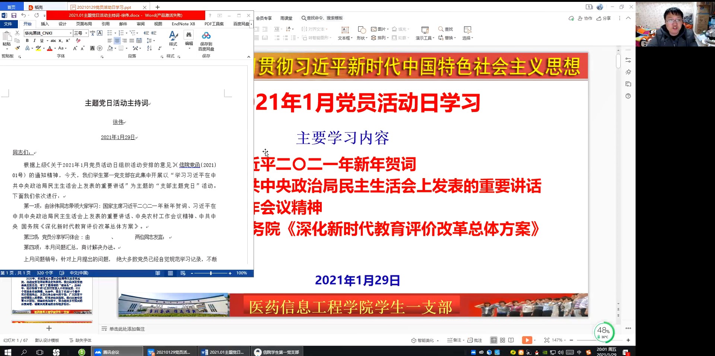Image resolution: width=715 pixels, height=356 pixels.
Task: Toggle italic formatting in Word ribbon
Action: click(x=35, y=41)
